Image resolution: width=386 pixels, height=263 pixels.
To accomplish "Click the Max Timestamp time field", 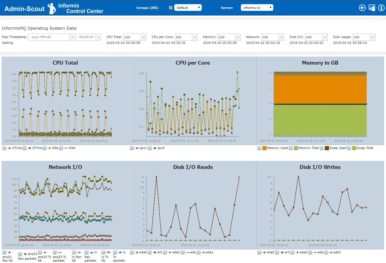I will coord(86,37).
